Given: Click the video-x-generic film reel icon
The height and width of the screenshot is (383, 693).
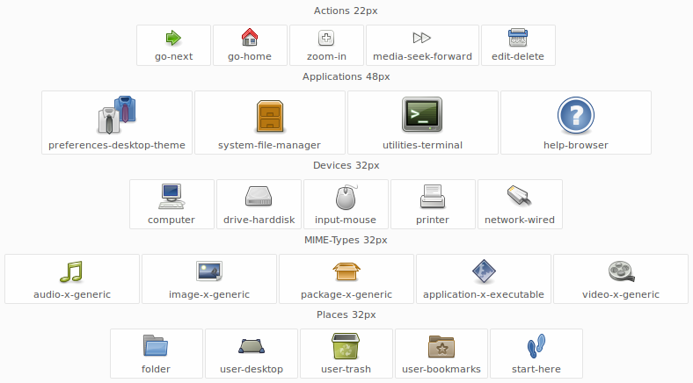Looking at the screenshot, I should tap(621, 271).
